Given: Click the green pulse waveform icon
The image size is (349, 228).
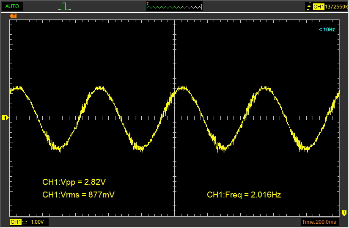Looking at the screenshot, I should (x=65, y=6).
